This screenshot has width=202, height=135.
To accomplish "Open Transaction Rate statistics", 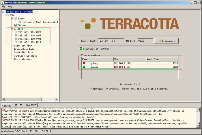I will pos(24,49).
